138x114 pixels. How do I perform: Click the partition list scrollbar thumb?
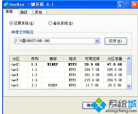129,68
